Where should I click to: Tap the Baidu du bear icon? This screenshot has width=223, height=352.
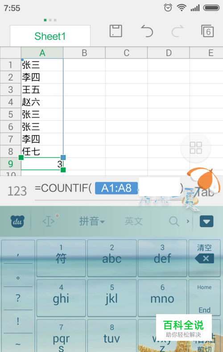coord(17,221)
